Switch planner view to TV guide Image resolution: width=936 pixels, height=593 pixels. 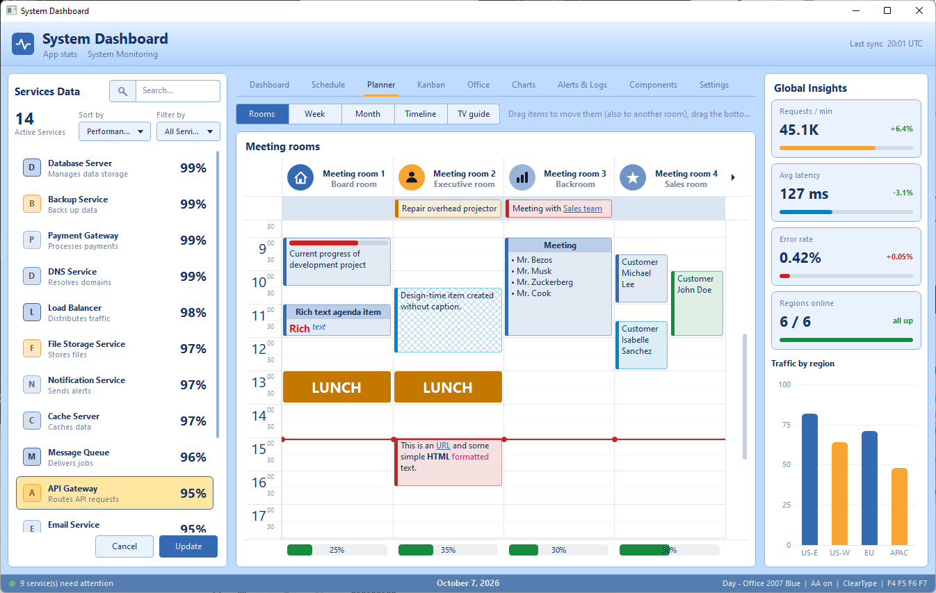[x=474, y=114]
